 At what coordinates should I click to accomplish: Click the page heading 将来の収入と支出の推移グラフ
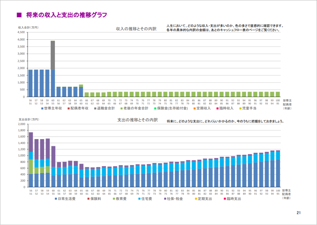[x=66, y=15]
